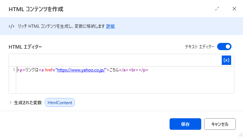Expand the dialog with the diagonal arrows icon

217,9
